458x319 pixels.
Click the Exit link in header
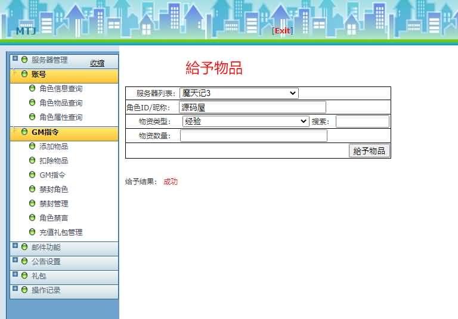(x=282, y=30)
